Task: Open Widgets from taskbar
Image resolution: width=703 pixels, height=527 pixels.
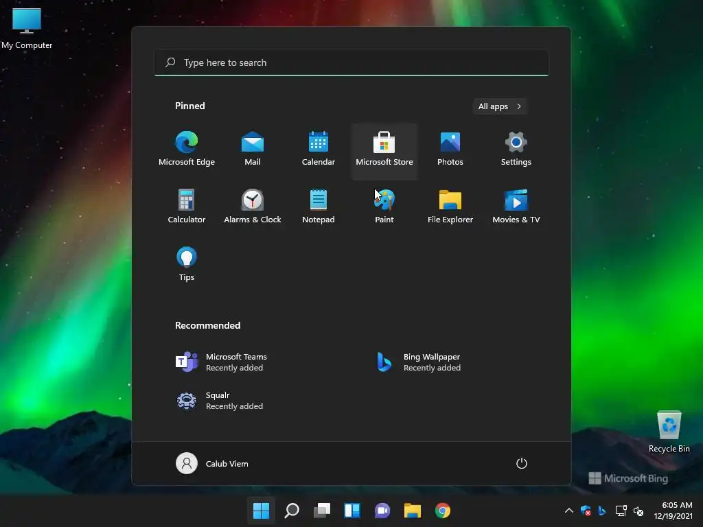Action: click(x=352, y=511)
